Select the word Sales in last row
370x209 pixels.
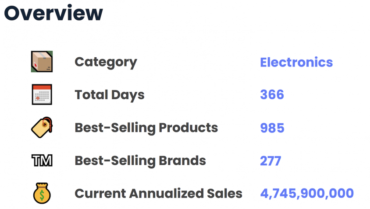point(224,193)
